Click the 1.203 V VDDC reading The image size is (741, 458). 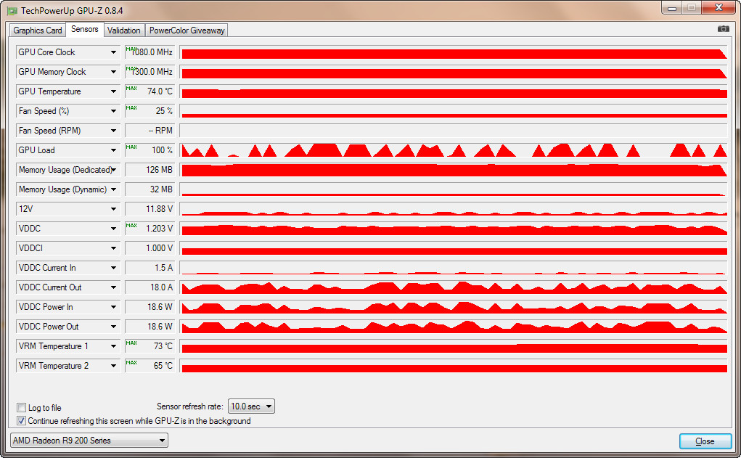point(150,229)
